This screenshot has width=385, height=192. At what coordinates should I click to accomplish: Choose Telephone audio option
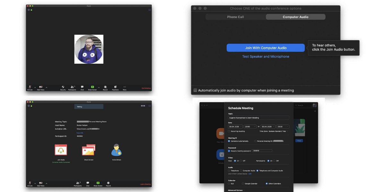(229, 171)
